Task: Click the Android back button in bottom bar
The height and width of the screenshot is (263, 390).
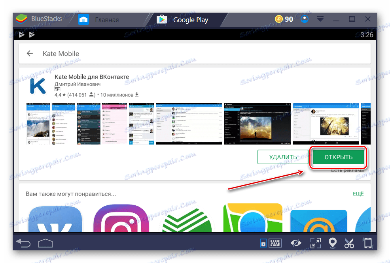Action: pyautogui.click(x=23, y=243)
